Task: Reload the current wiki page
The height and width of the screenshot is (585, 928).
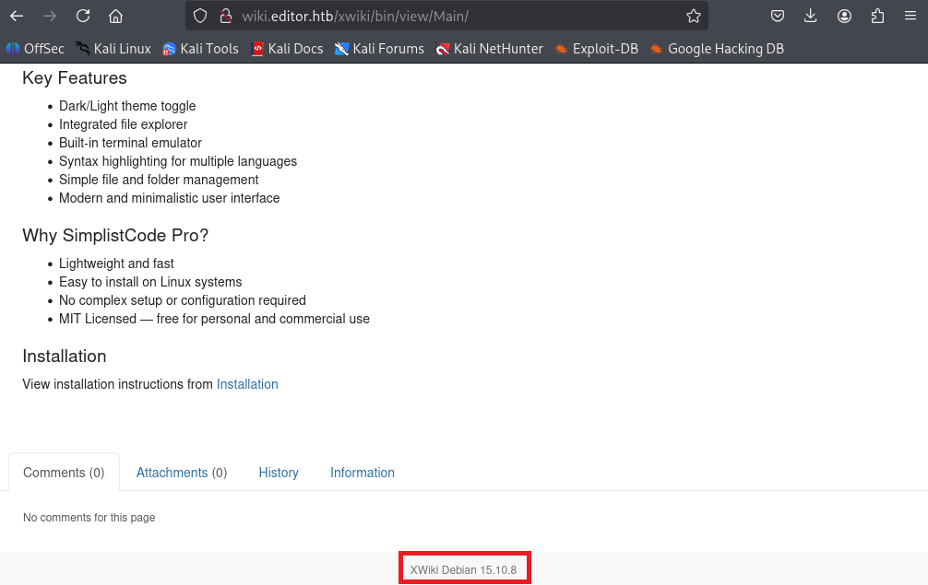Action: pyautogui.click(x=83, y=16)
